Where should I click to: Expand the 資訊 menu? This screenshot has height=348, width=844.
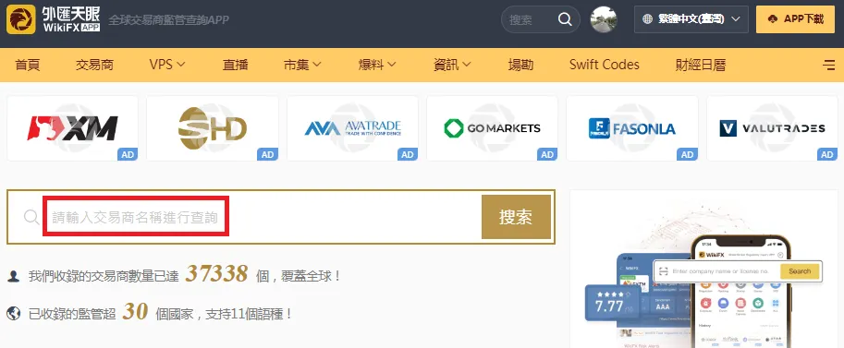coord(452,65)
